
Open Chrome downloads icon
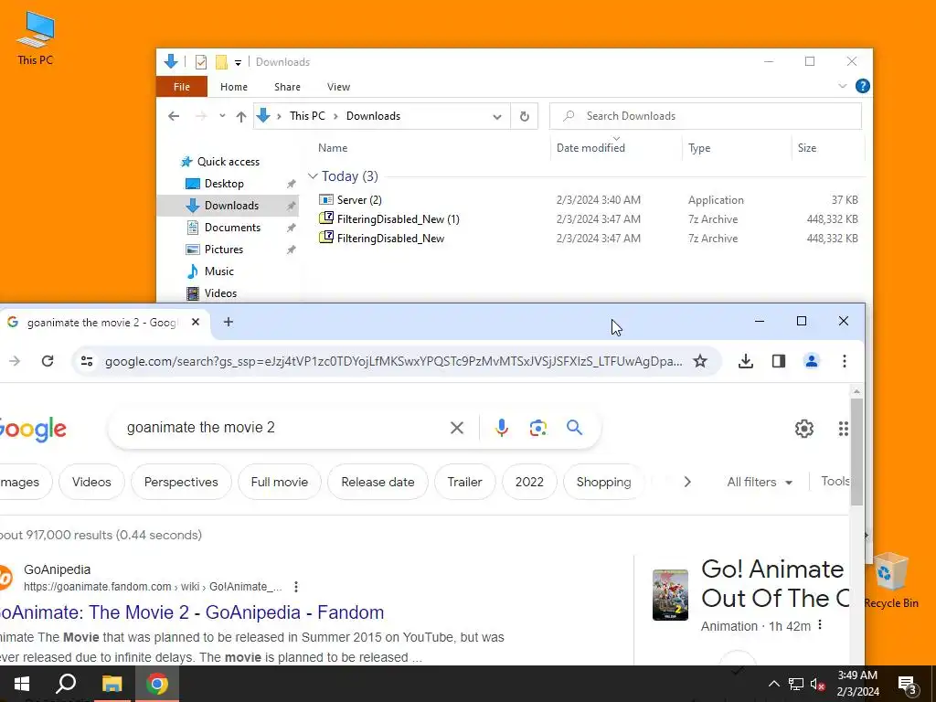(746, 361)
